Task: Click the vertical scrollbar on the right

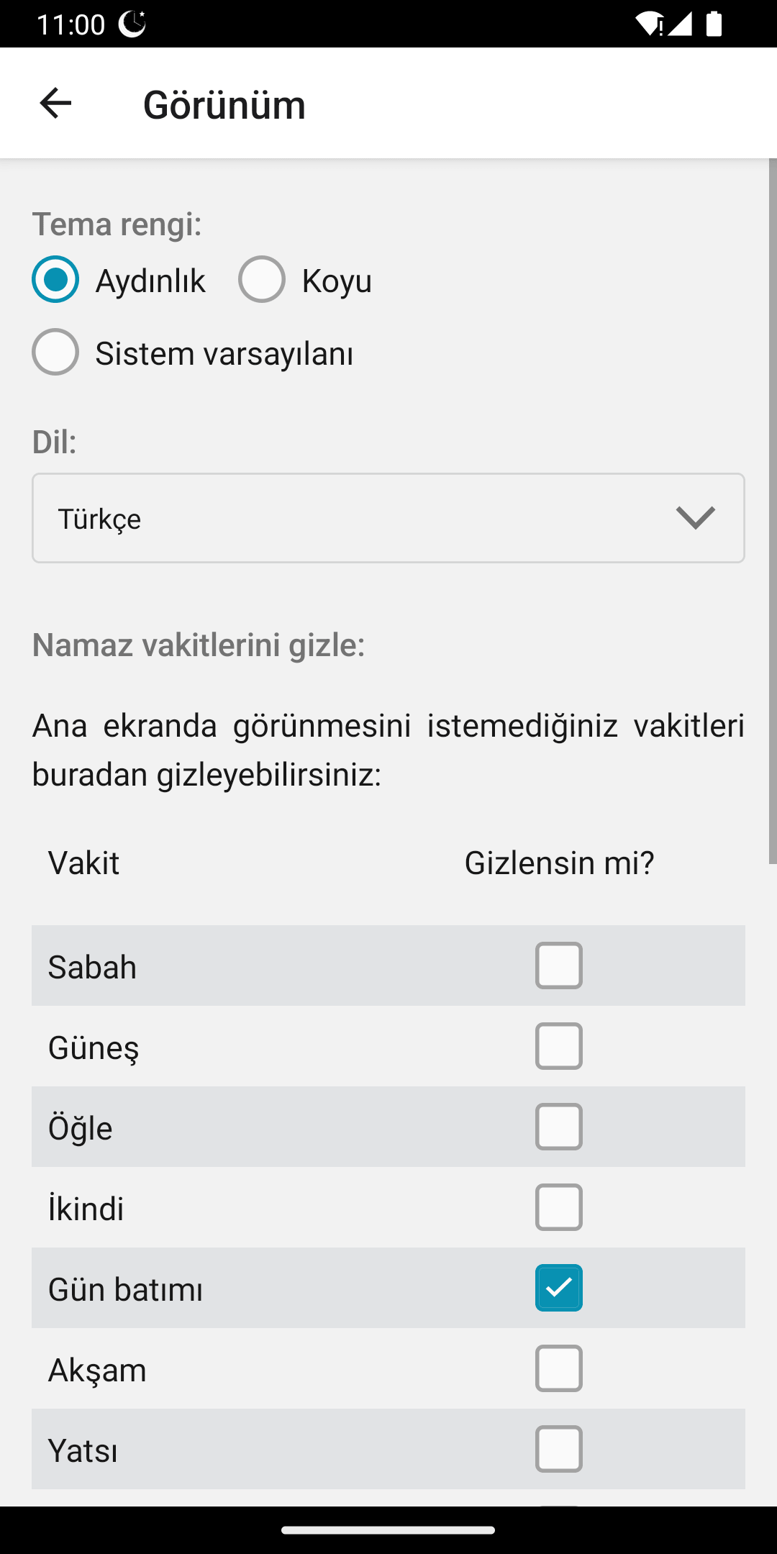Action: (x=773, y=511)
